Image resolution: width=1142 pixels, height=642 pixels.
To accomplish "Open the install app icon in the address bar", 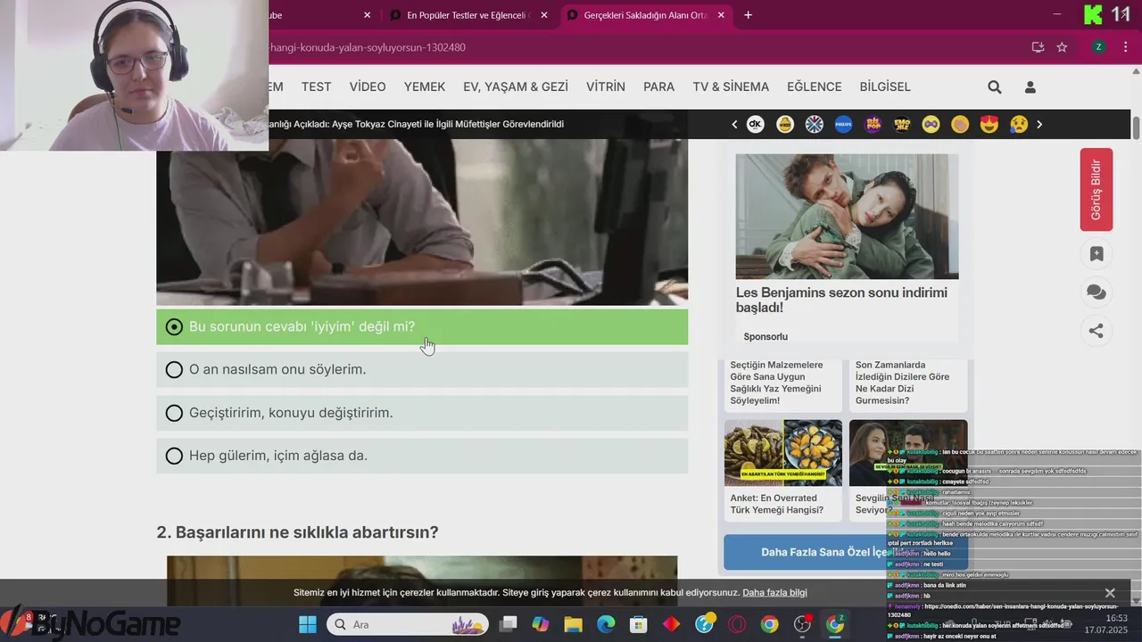I will 1038,47.
